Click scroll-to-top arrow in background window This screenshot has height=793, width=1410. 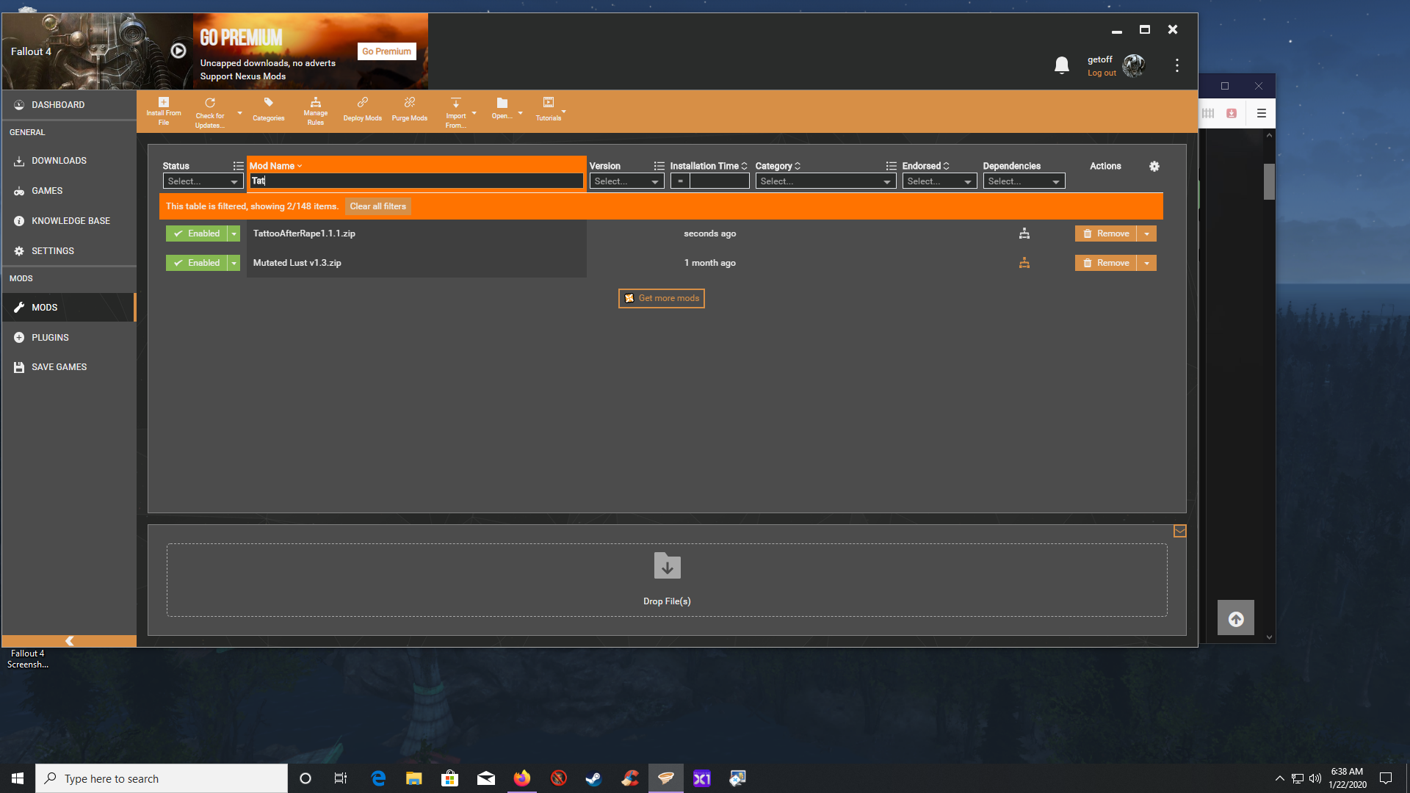coord(1235,619)
